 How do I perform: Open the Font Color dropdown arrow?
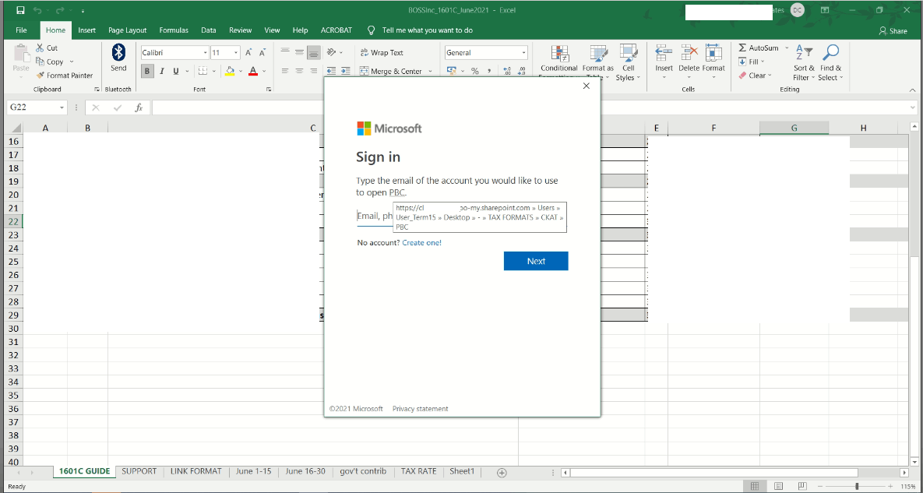(x=264, y=71)
